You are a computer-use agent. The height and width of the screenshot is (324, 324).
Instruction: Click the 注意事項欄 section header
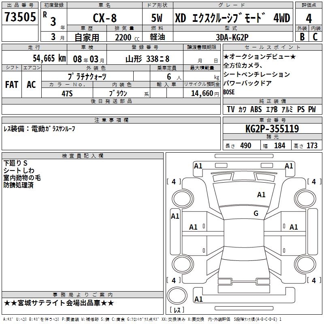point(111,120)
